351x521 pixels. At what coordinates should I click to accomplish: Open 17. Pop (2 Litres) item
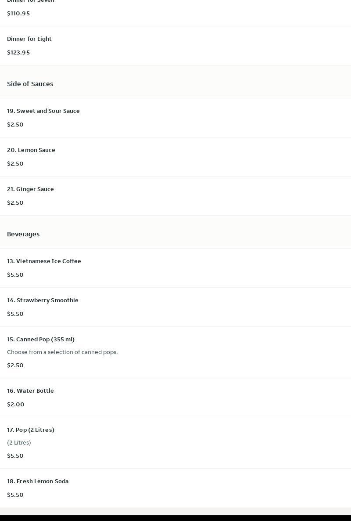tap(175, 443)
